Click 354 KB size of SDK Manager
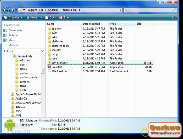This screenshot has width=183, height=139. point(147,63)
